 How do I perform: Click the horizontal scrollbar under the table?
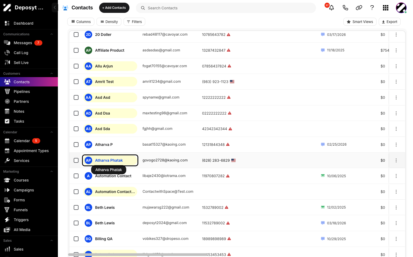[x=138, y=255]
